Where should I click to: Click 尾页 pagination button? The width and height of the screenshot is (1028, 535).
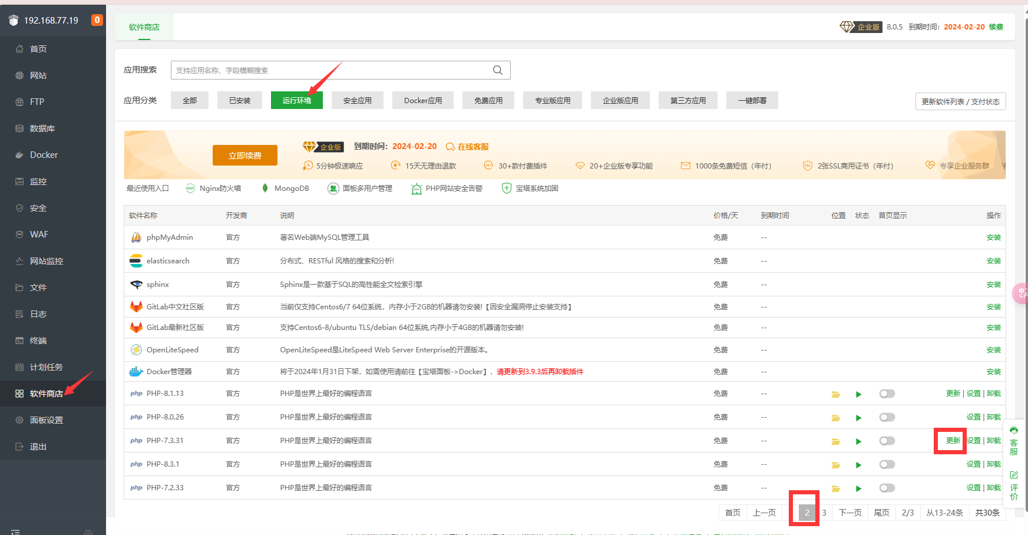pos(881,513)
